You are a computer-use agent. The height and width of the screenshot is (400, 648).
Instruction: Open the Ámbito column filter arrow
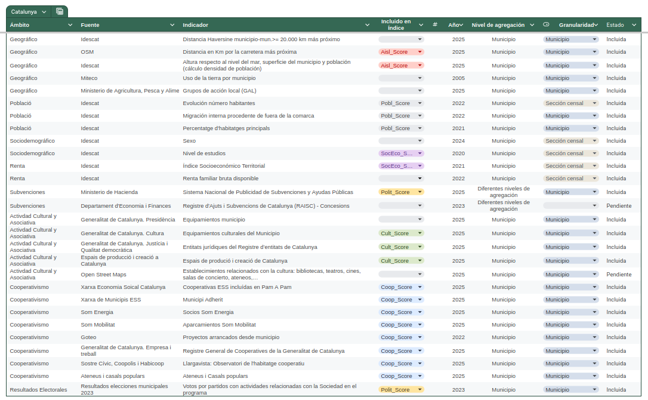[70, 25]
